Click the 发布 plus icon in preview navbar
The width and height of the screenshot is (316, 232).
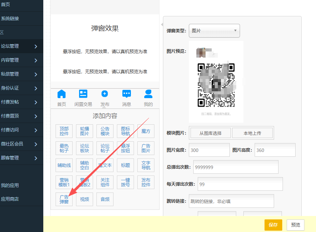(105, 94)
